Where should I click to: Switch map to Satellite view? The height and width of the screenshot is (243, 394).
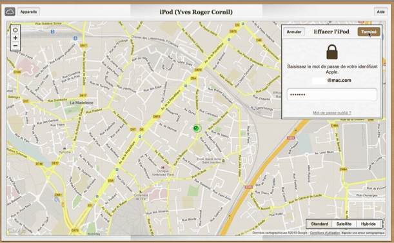tap(344, 224)
